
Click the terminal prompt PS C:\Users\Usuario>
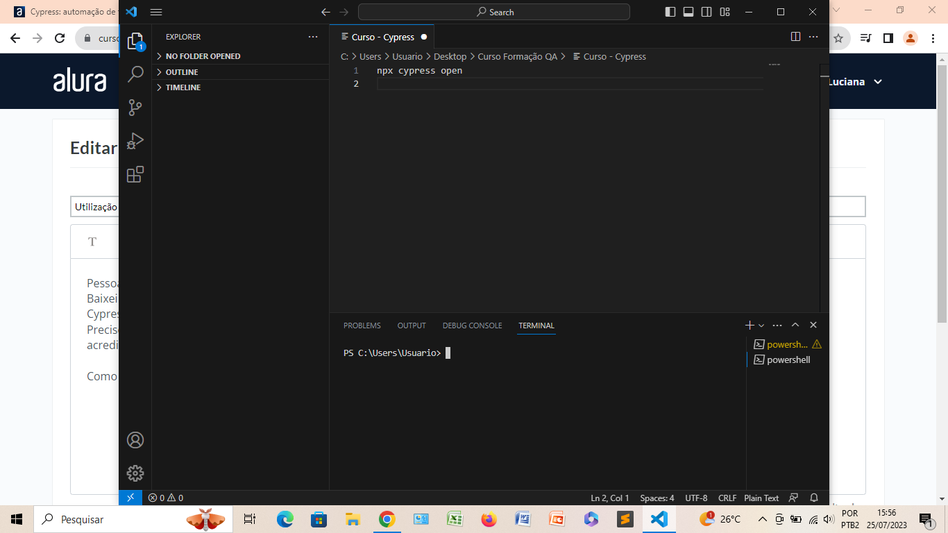click(x=392, y=353)
